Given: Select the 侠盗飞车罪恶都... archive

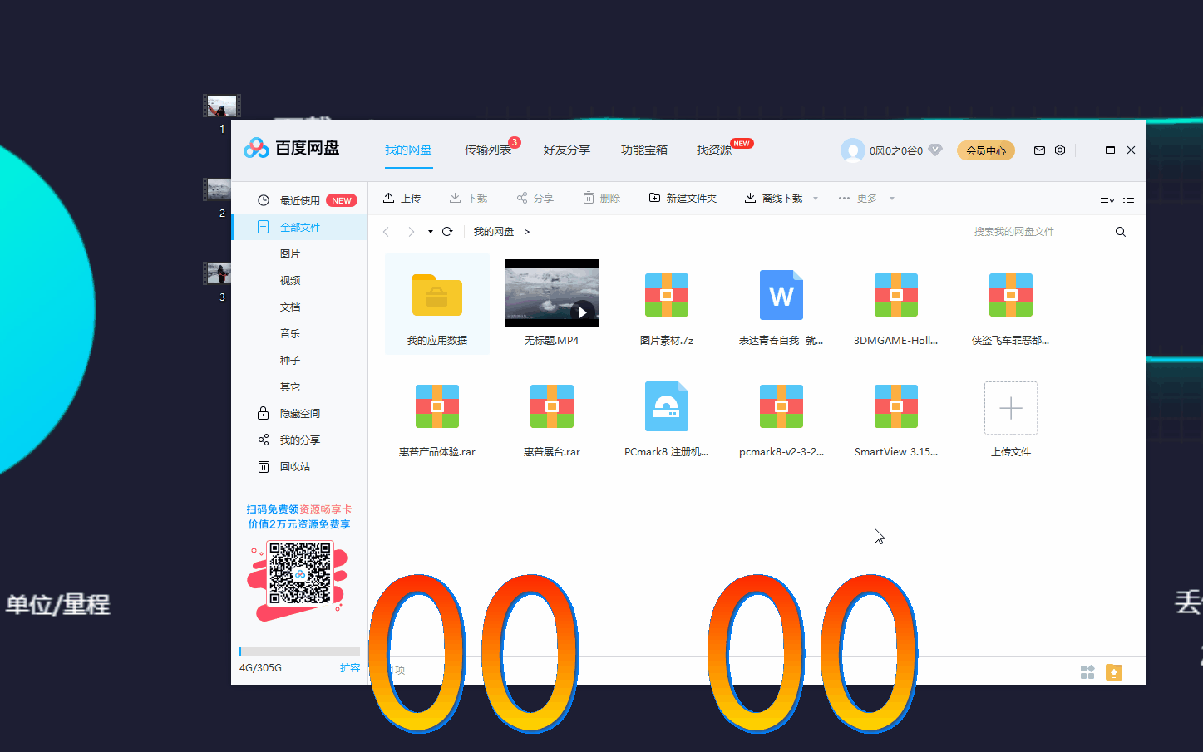Looking at the screenshot, I should [1011, 295].
